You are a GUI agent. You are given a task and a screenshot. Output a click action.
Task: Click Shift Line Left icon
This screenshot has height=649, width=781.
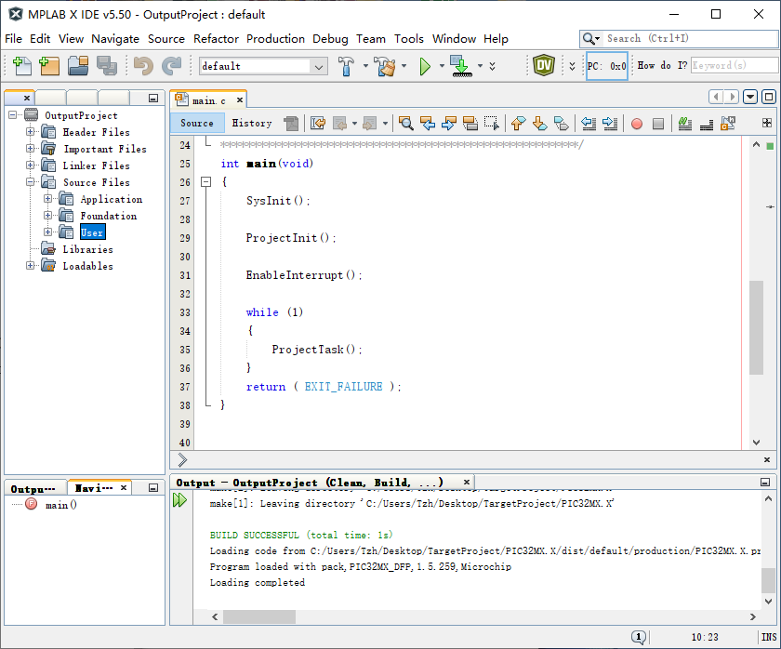coord(589,123)
